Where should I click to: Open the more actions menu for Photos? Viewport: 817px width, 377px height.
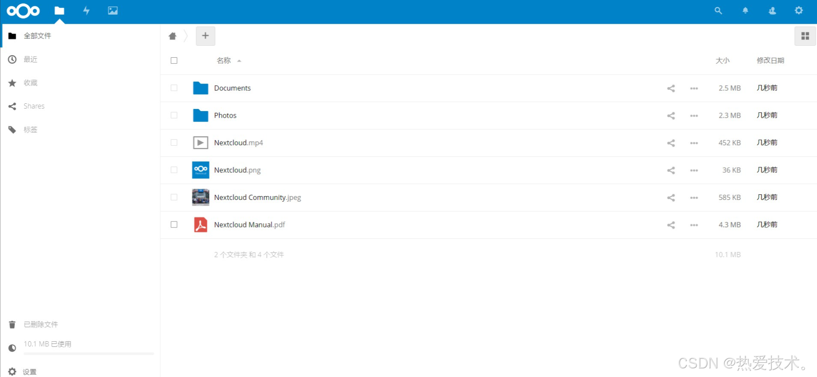(x=694, y=115)
